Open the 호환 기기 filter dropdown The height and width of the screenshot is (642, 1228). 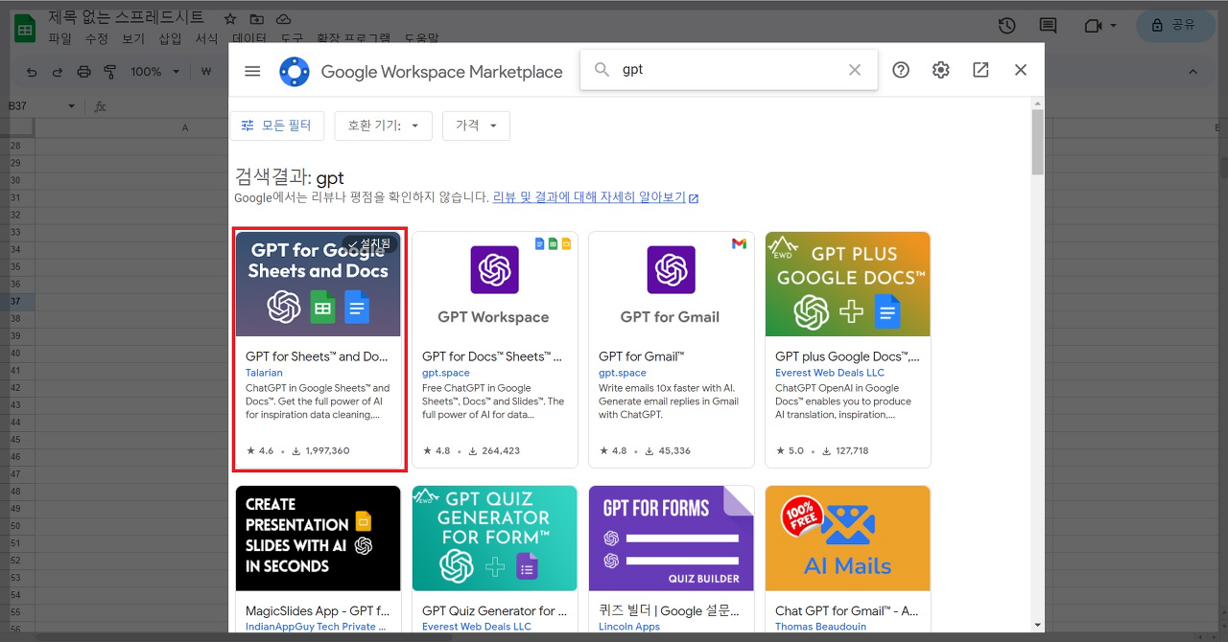coord(384,126)
